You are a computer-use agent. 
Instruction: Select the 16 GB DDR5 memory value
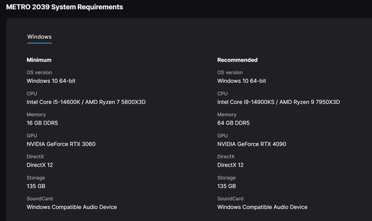click(x=42, y=123)
